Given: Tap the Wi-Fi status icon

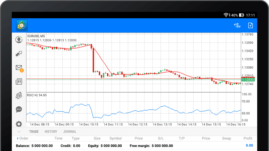Looking at the screenshot, I should click(226, 15).
